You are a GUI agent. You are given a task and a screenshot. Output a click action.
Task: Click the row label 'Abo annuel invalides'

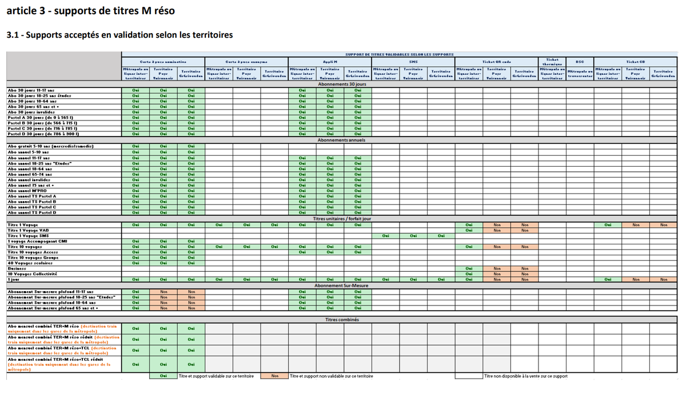tap(30, 179)
